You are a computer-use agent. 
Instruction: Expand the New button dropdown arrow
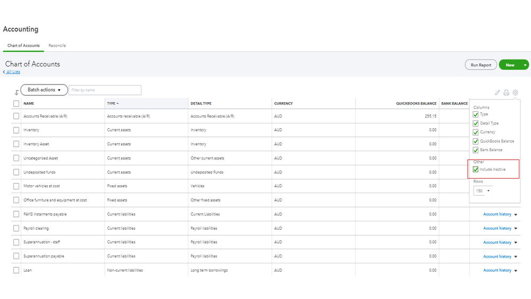[x=525, y=65]
